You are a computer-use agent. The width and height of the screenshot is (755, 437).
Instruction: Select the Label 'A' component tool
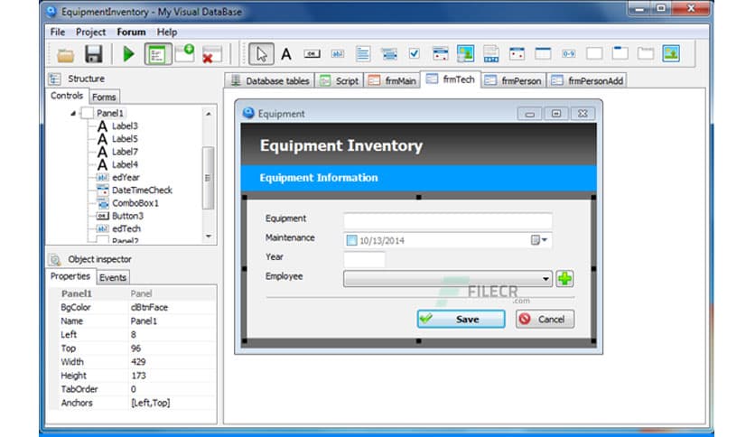[286, 54]
